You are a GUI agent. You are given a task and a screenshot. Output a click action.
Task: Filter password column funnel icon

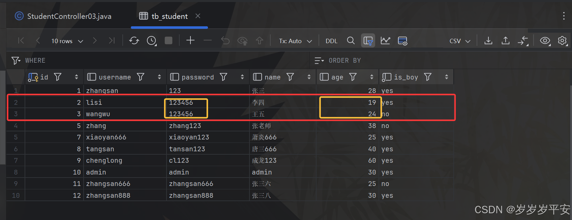tap(223, 77)
